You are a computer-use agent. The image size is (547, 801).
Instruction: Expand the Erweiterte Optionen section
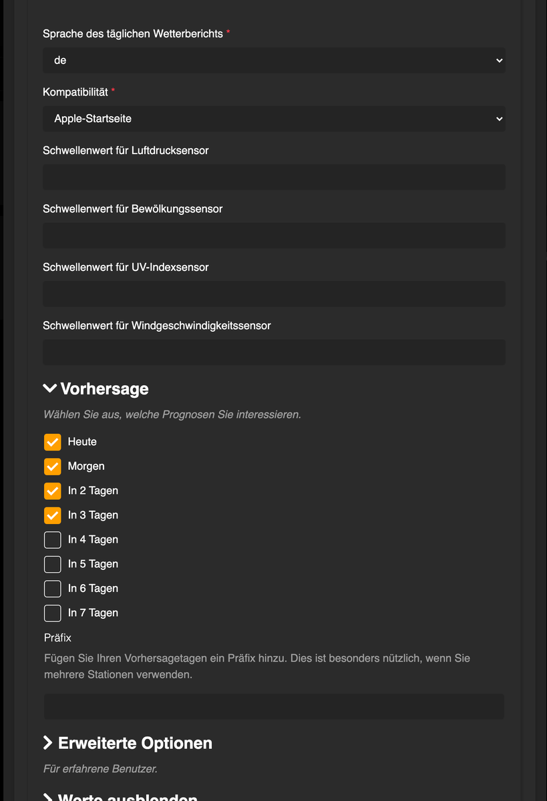point(48,743)
